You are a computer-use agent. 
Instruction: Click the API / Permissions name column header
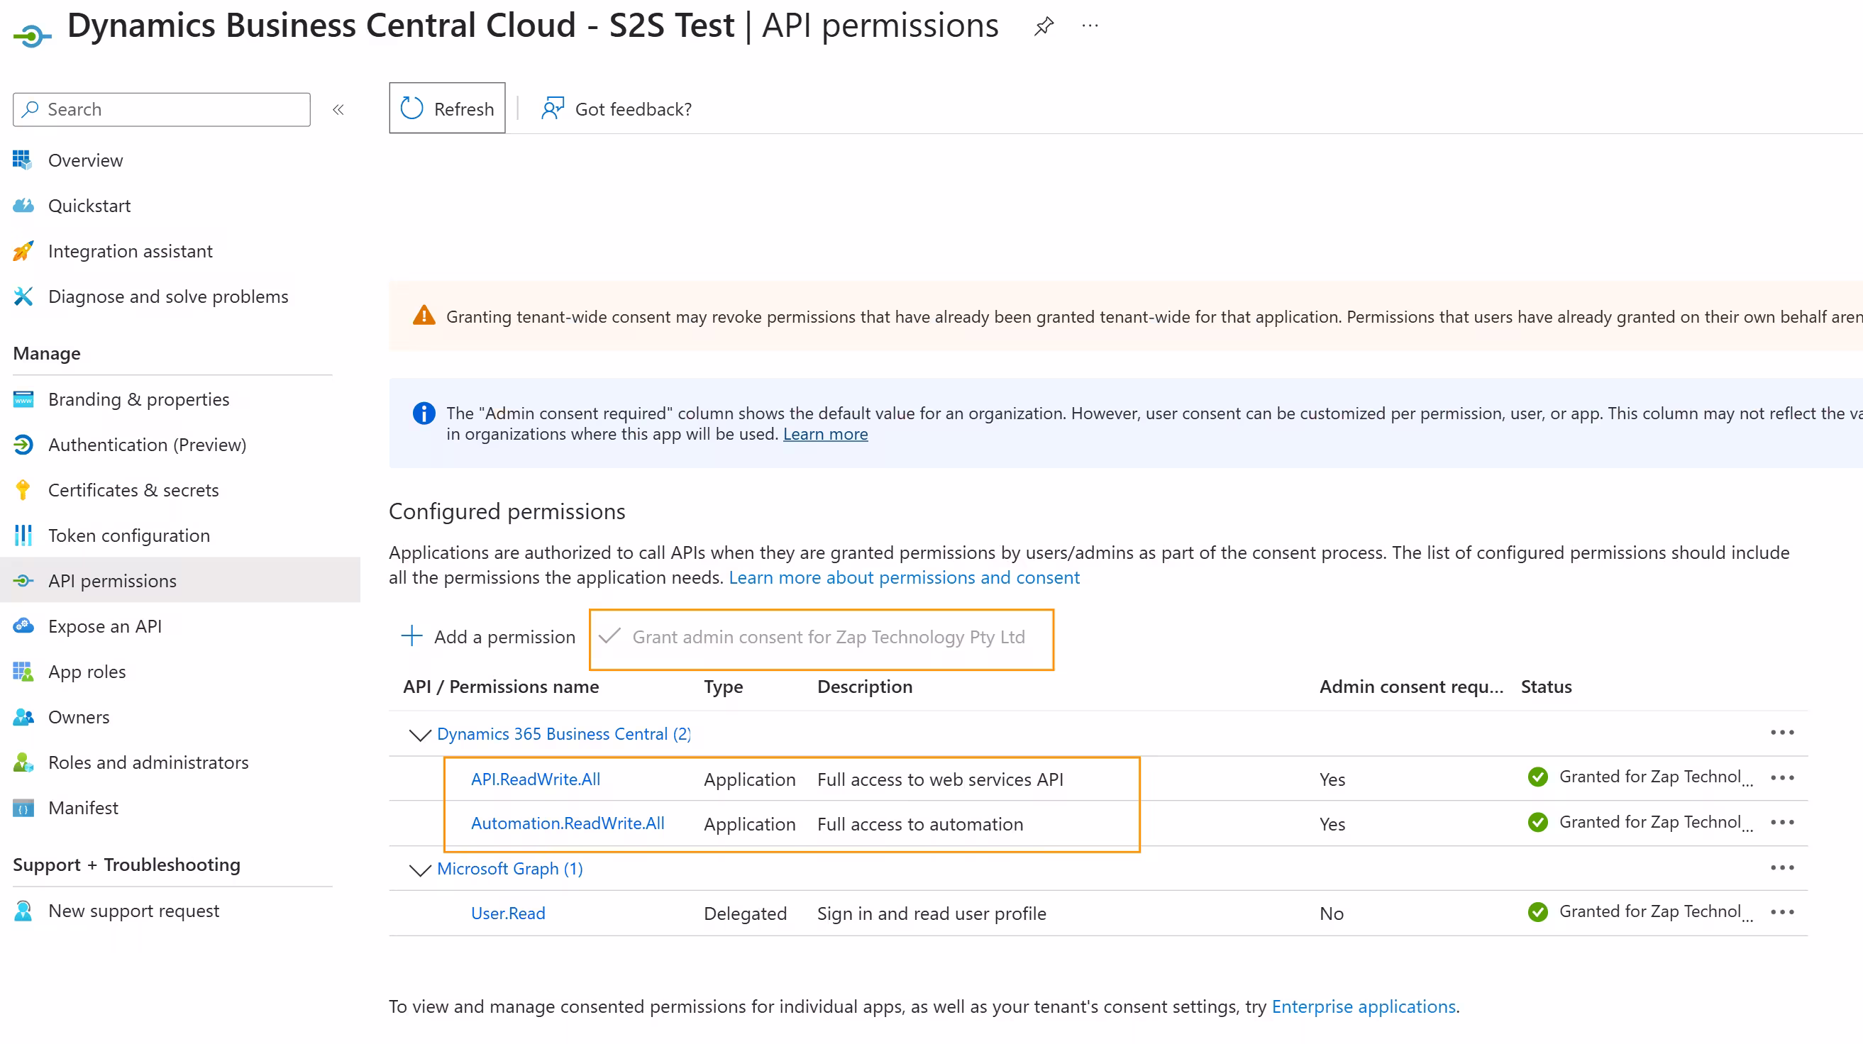[x=501, y=687]
